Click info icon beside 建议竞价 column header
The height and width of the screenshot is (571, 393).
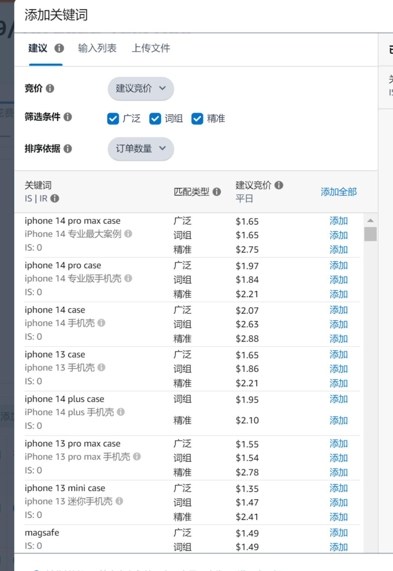(279, 185)
